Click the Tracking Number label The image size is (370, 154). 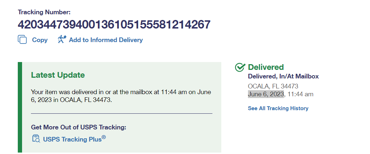44,12
